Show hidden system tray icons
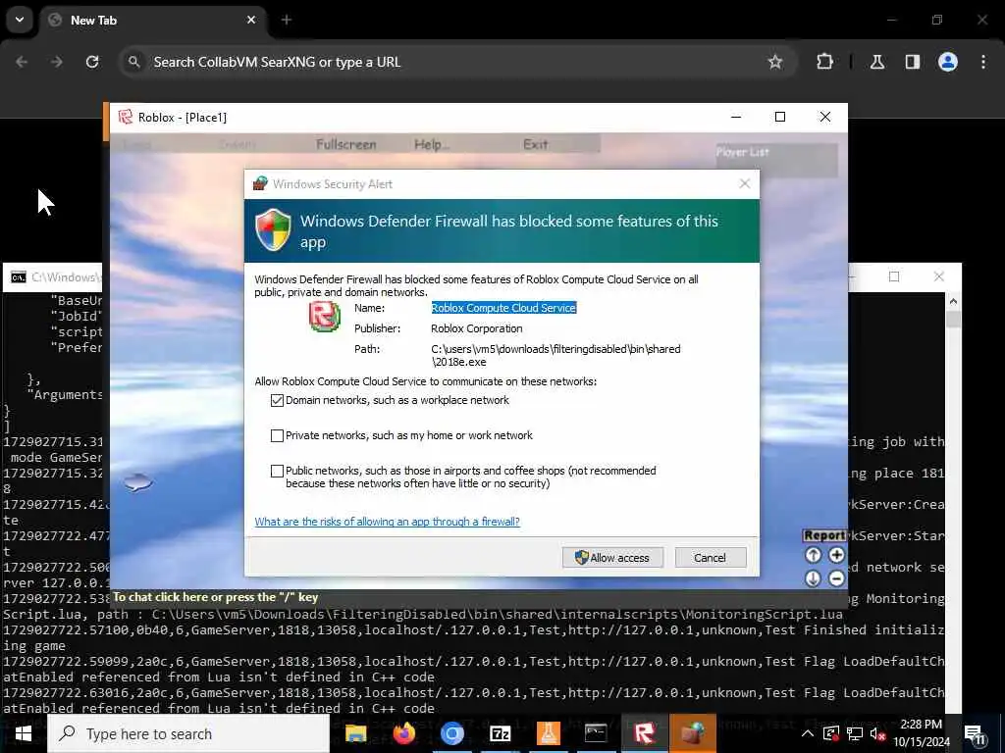Screen dimensions: 1005x753 808,733
